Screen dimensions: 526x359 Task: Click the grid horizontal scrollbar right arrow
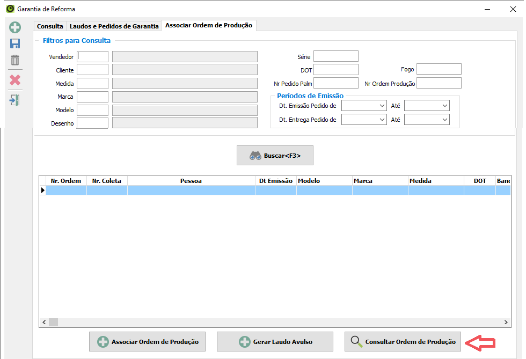coord(506,322)
